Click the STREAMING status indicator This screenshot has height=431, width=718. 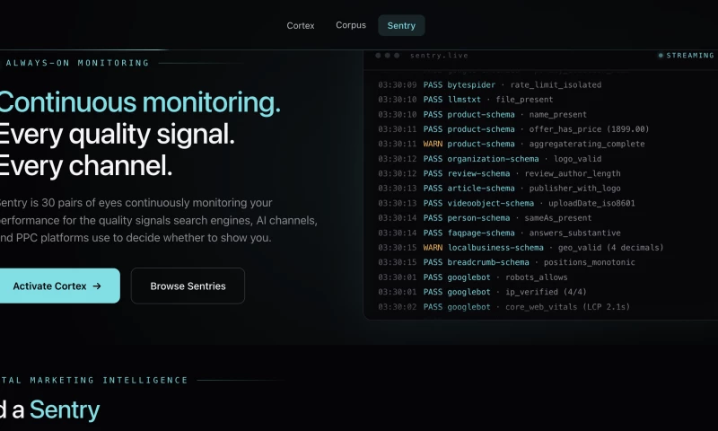coord(686,56)
